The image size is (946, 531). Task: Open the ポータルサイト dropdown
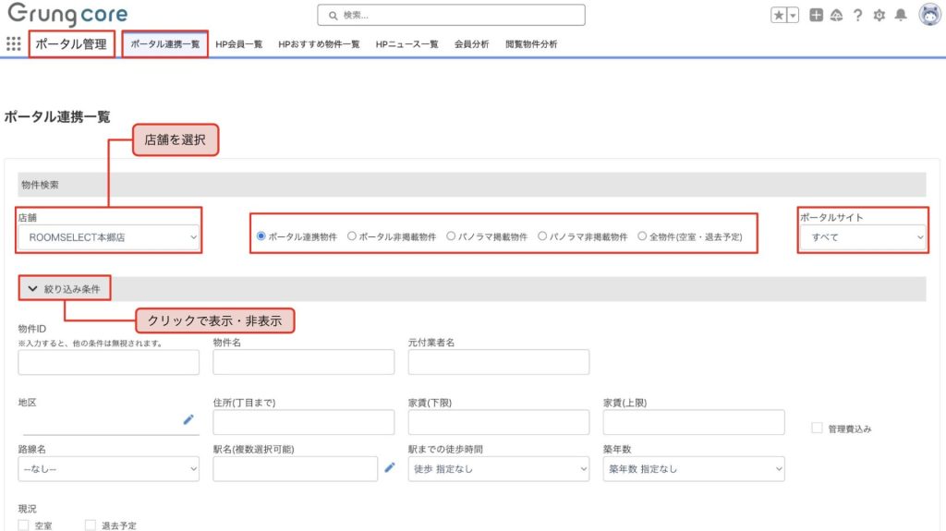[x=863, y=237]
